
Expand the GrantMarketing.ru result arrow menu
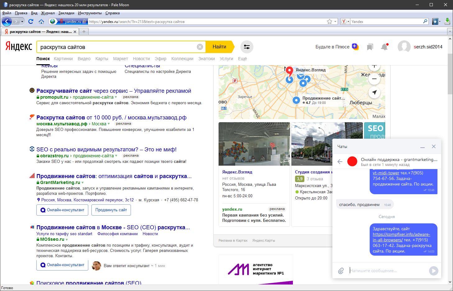[x=82, y=183]
